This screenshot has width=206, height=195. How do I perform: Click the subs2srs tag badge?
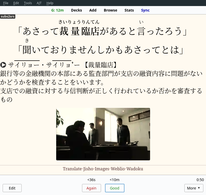8,17
